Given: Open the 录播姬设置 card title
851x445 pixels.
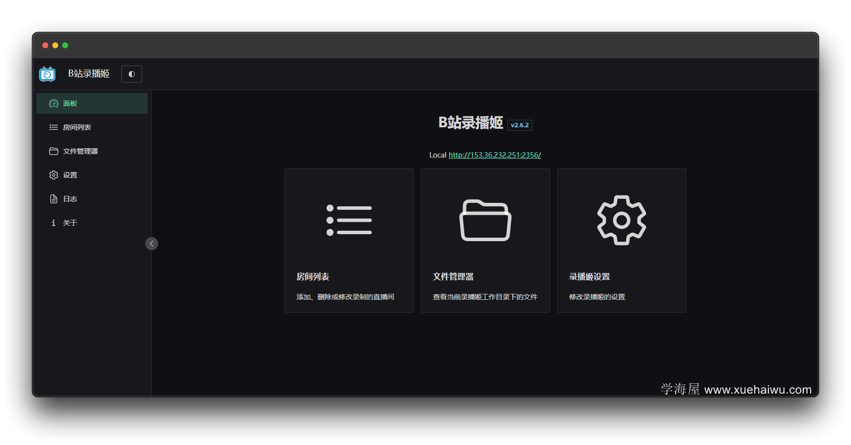Looking at the screenshot, I should (589, 276).
